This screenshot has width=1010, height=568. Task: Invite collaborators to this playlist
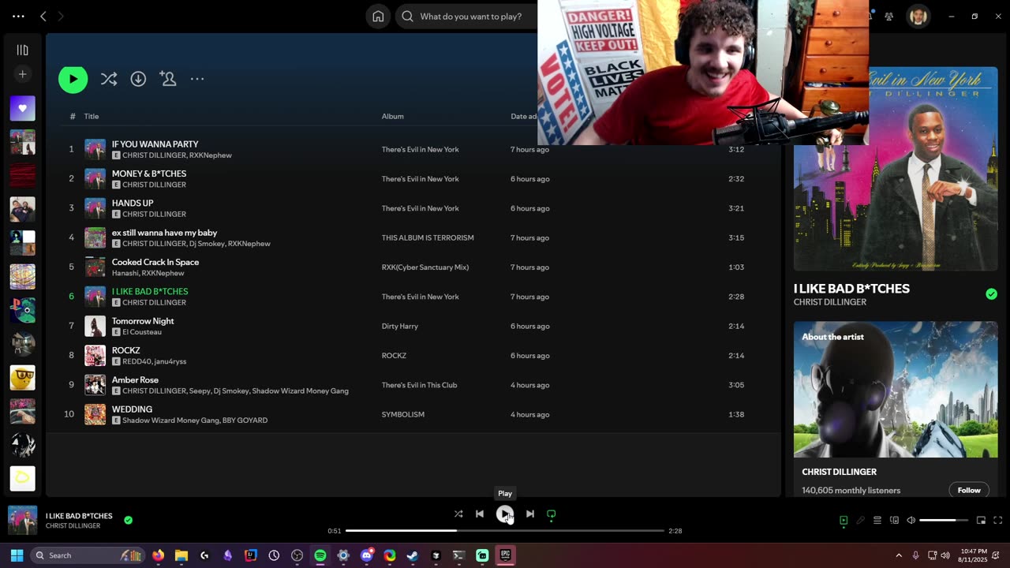click(x=167, y=79)
